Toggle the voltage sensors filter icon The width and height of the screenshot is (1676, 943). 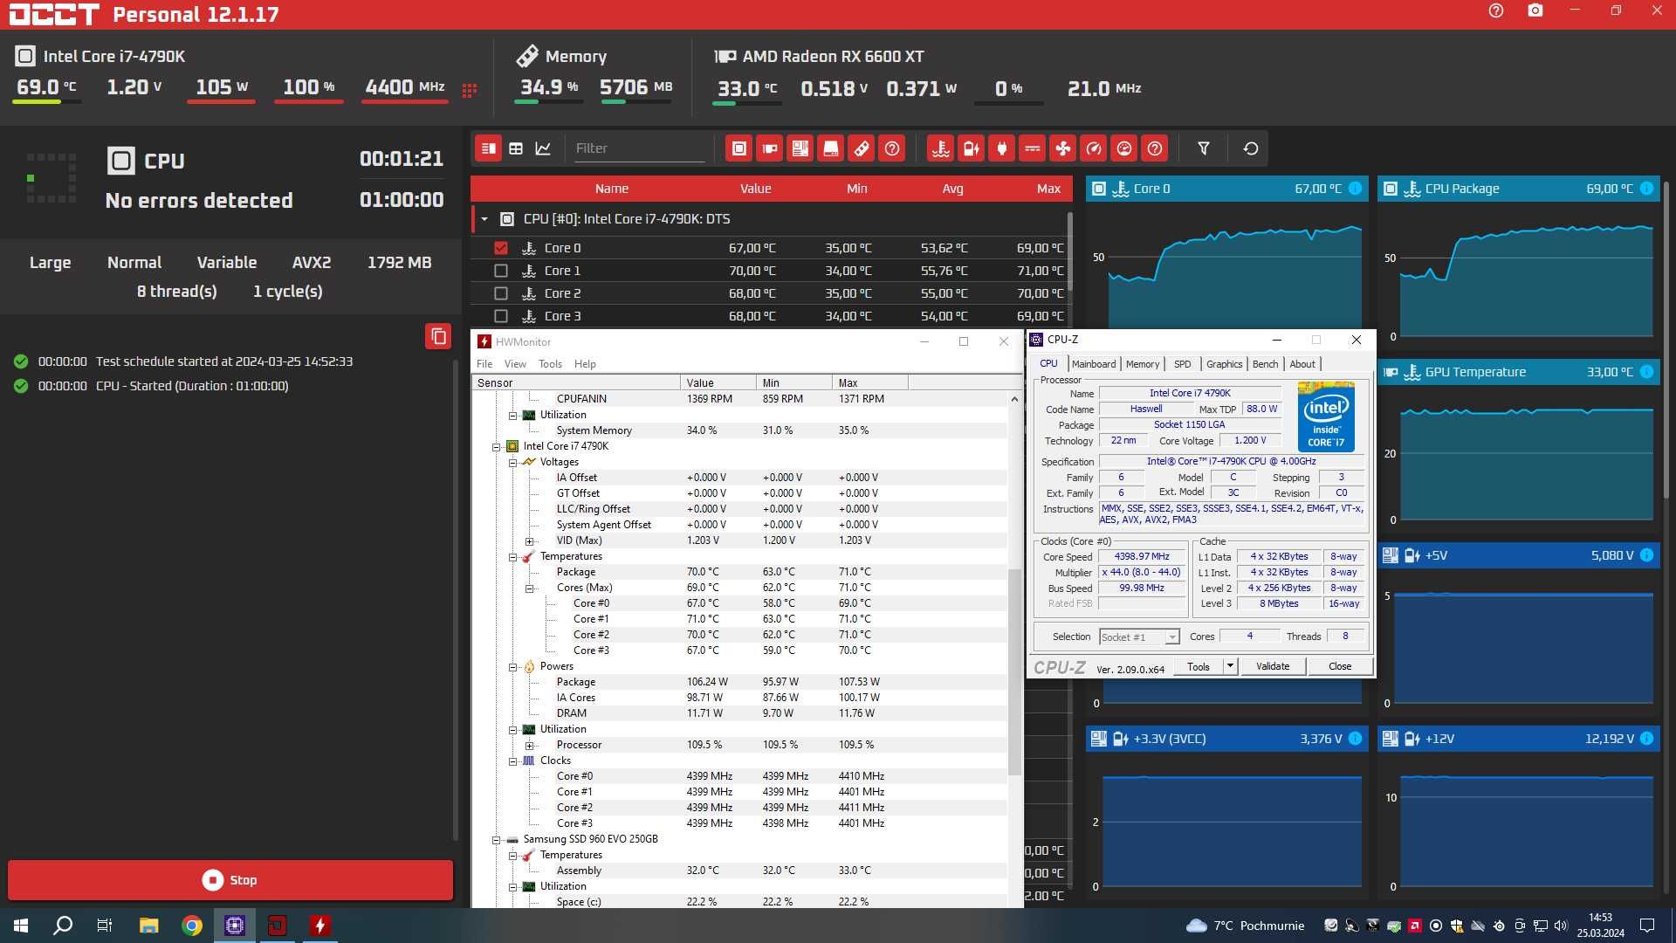(971, 148)
